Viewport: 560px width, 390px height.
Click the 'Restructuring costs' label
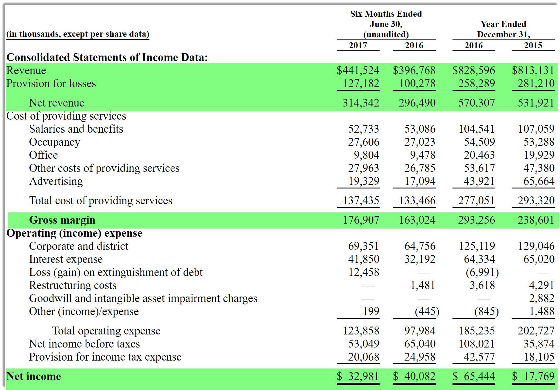click(x=73, y=285)
